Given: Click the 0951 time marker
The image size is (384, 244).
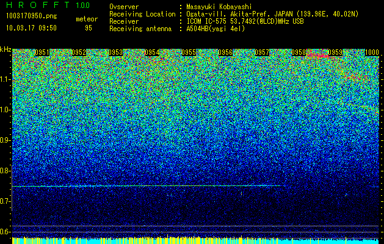Looking at the screenshot, I should [x=42, y=52].
